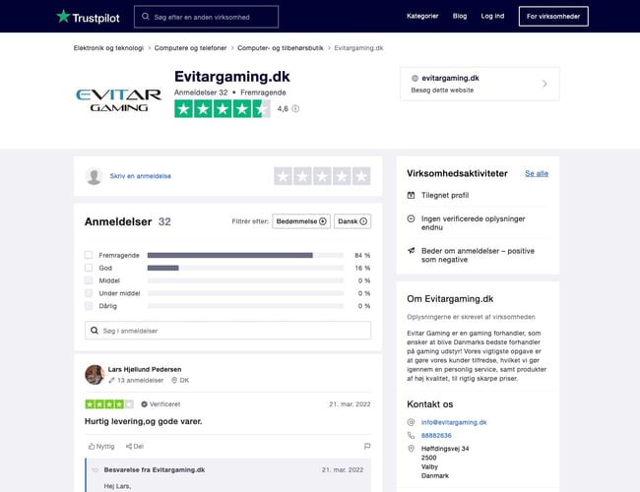Viewport: 640px width, 492px height.
Task: Check the Fremragende filter checkbox
Action: [89, 255]
